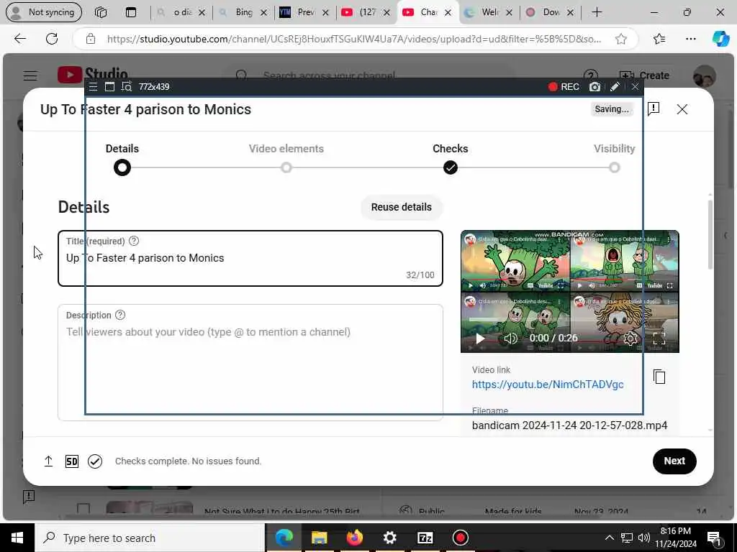Click Bandicam window-mode rectangle icon
This screenshot has width=737, height=552.
pos(109,87)
